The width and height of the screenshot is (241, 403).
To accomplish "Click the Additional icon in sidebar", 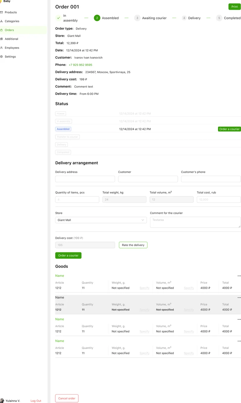I will click(2, 39).
